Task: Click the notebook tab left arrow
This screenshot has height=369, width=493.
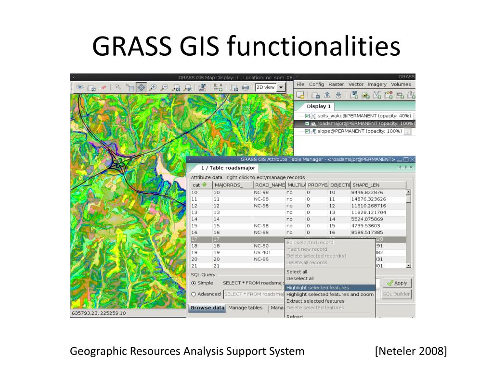Action: [400, 167]
